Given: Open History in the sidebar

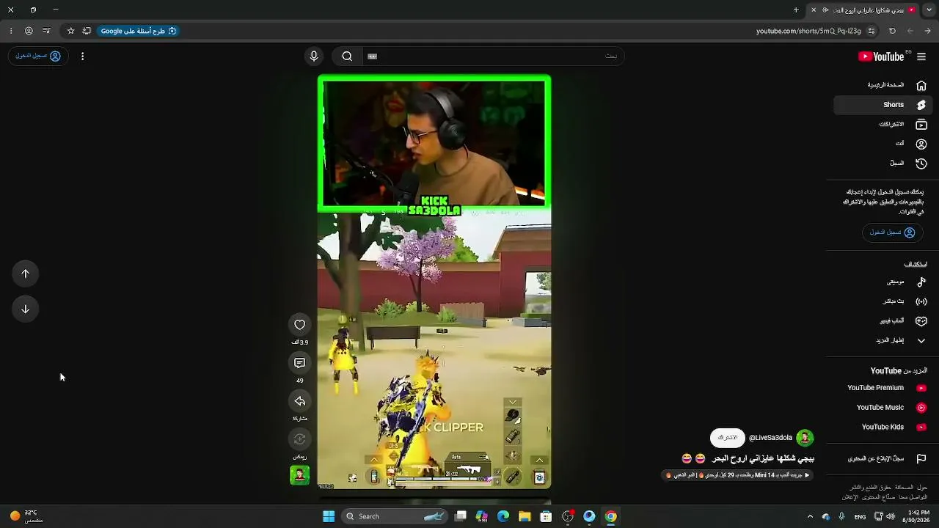Looking at the screenshot, I should 883,164.
